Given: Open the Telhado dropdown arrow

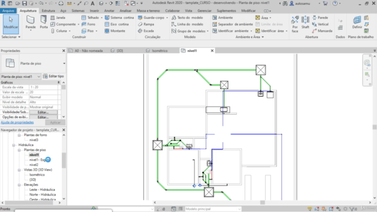Looking at the screenshot, I should pyautogui.click(x=101, y=18).
